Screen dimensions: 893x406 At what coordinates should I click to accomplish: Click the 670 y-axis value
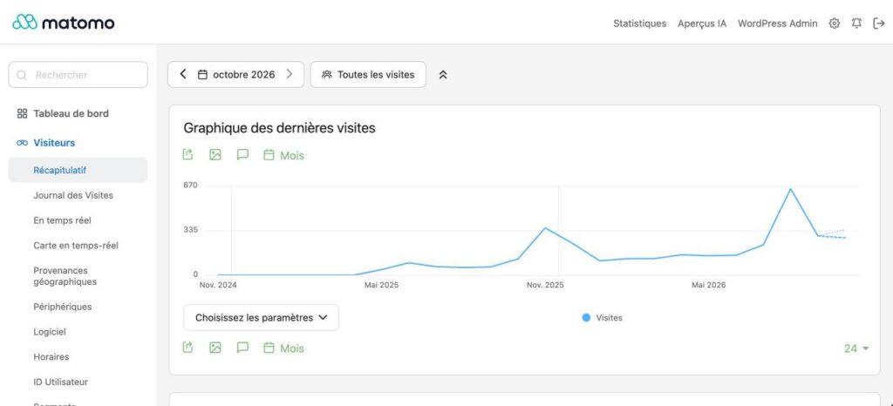[x=190, y=186]
